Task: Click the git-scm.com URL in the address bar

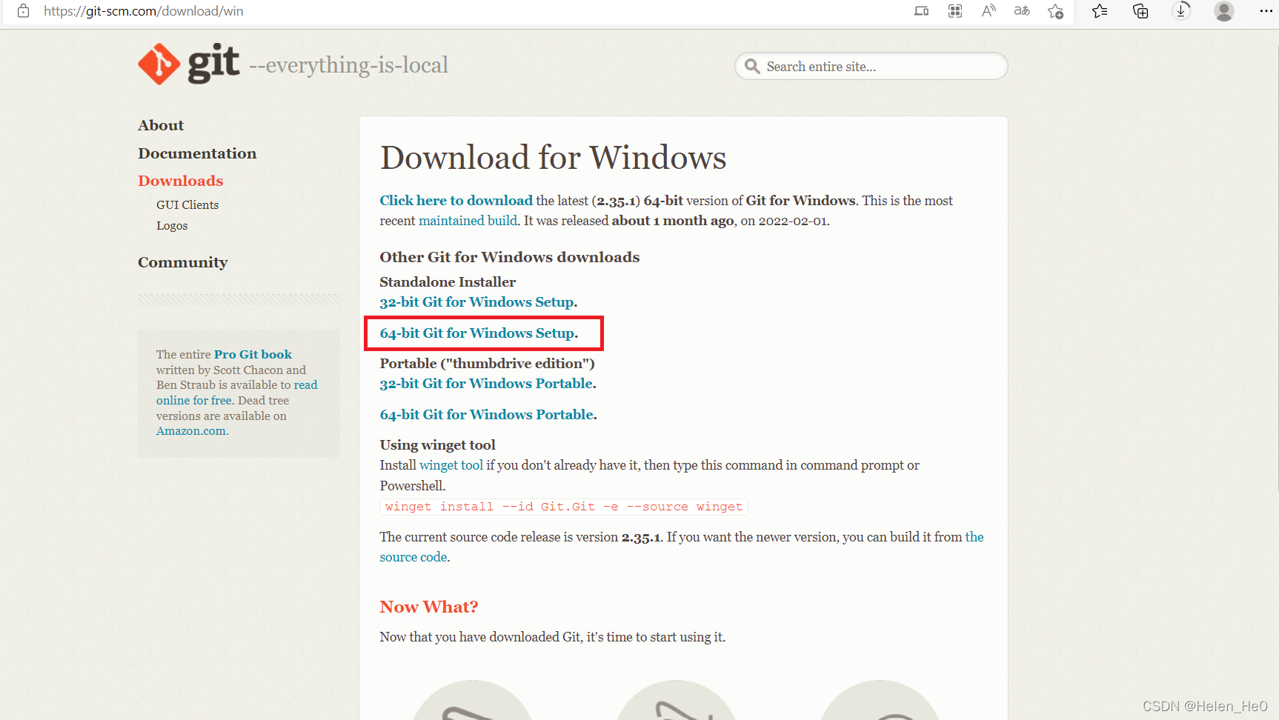Action: tap(143, 11)
